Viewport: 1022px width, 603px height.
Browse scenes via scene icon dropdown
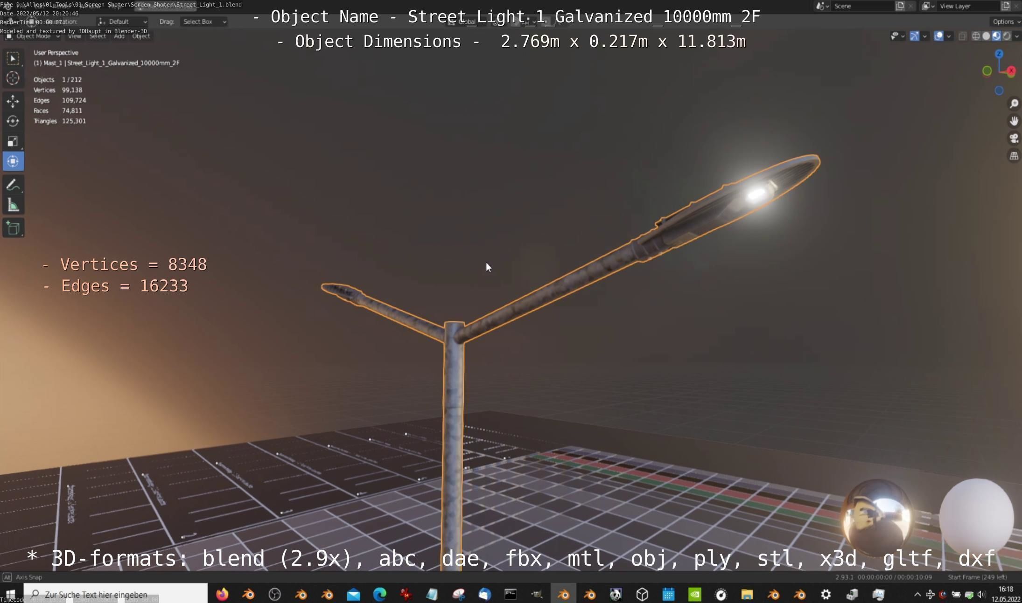pyautogui.click(x=822, y=6)
